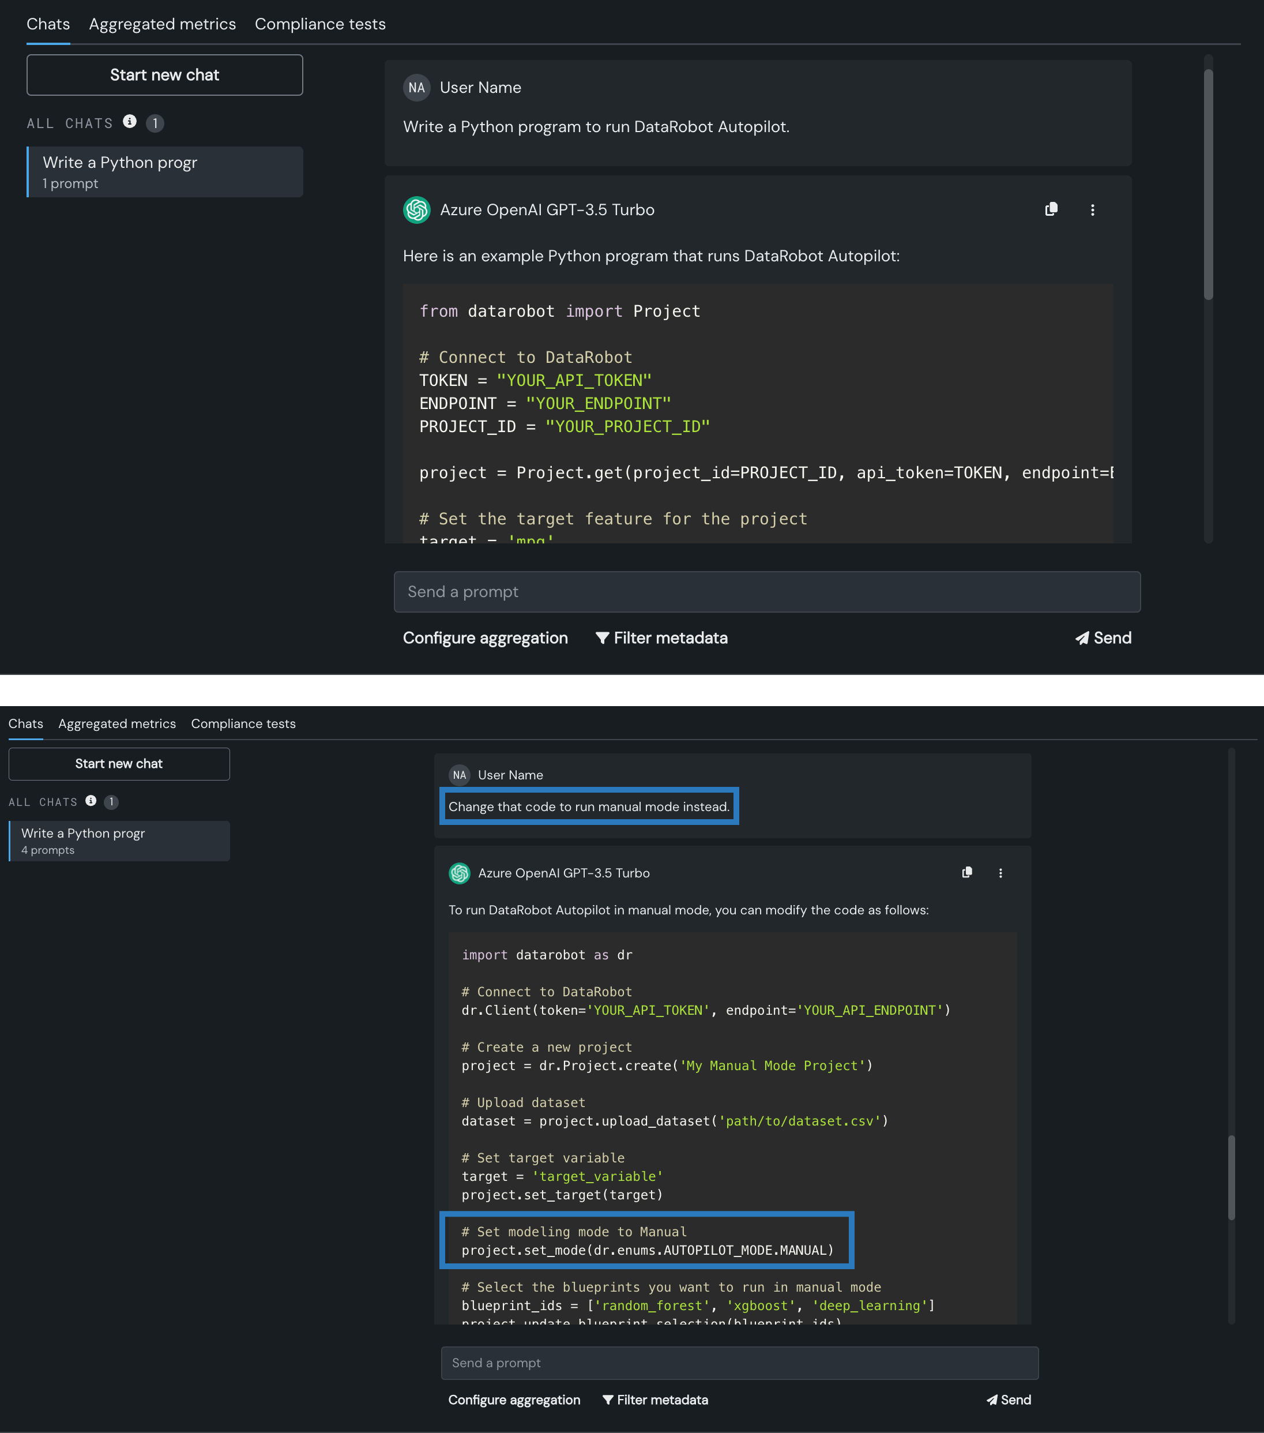Click the top chat's vertical scrollbar

[x=1208, y=183]
